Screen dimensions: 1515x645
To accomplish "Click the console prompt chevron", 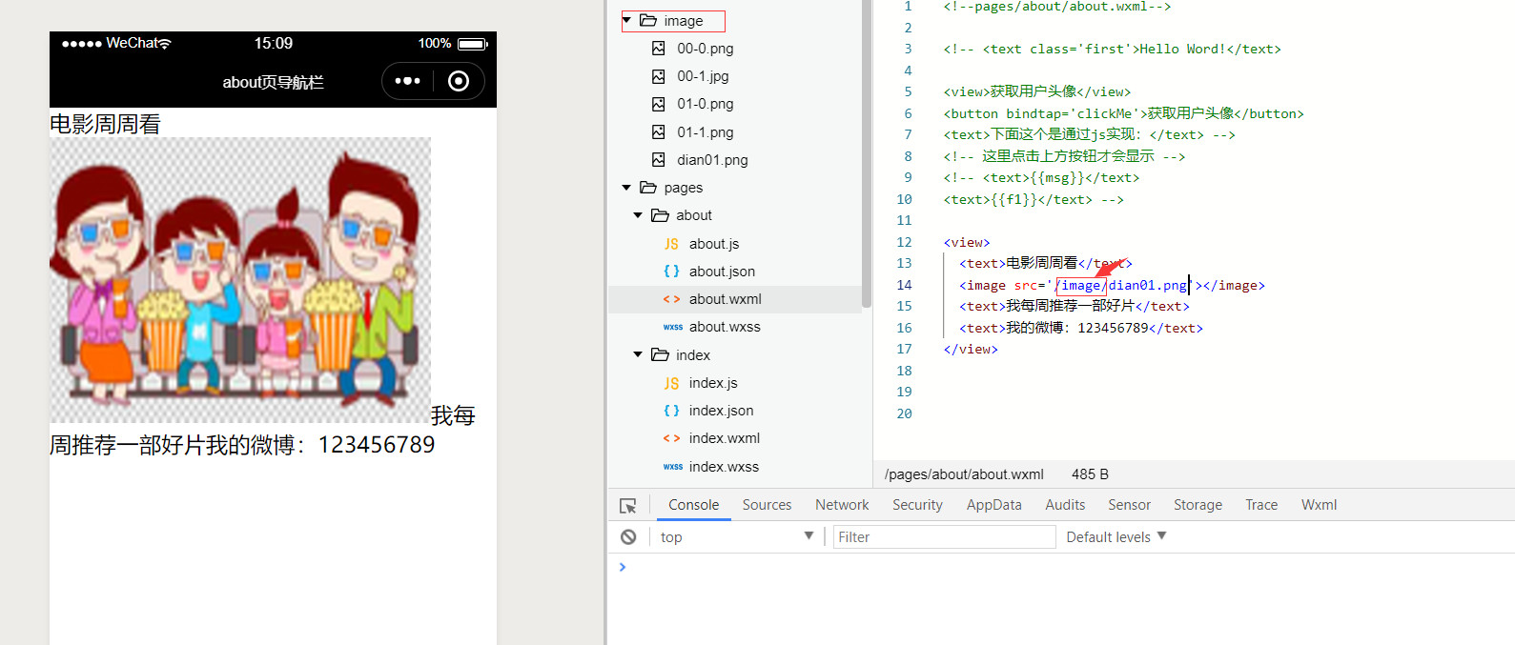I will (x=623, y=567).
